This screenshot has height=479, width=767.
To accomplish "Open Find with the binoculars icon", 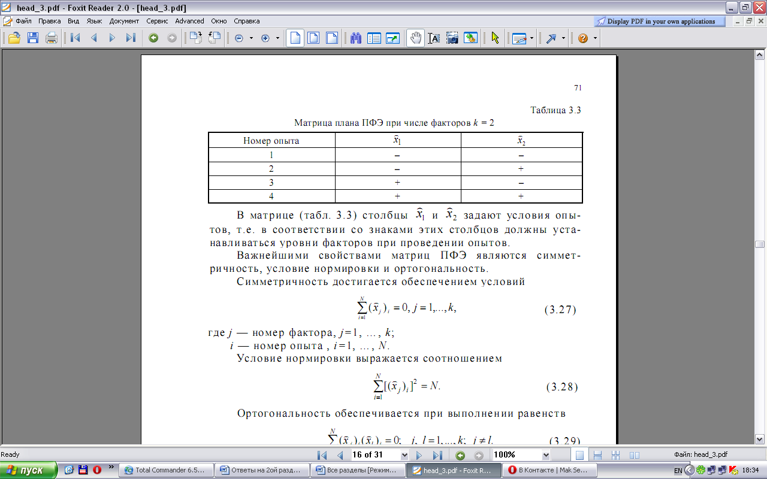I will (x=356, y=38).
